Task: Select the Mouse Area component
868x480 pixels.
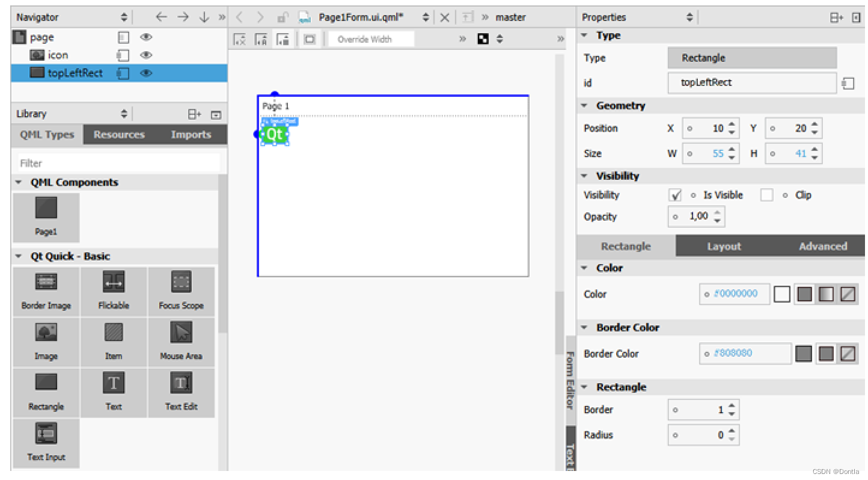Action: tap(181, 342)
